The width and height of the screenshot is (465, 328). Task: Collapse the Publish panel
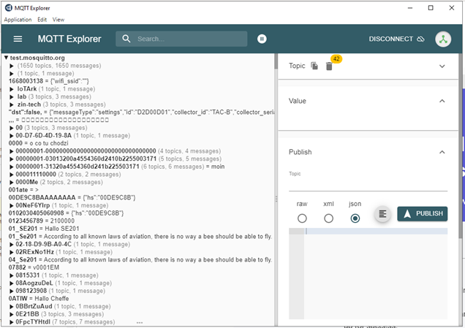pyautogui.click(x=442, y=152)
